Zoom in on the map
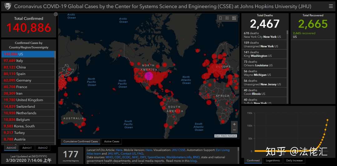 click(234, 124)
